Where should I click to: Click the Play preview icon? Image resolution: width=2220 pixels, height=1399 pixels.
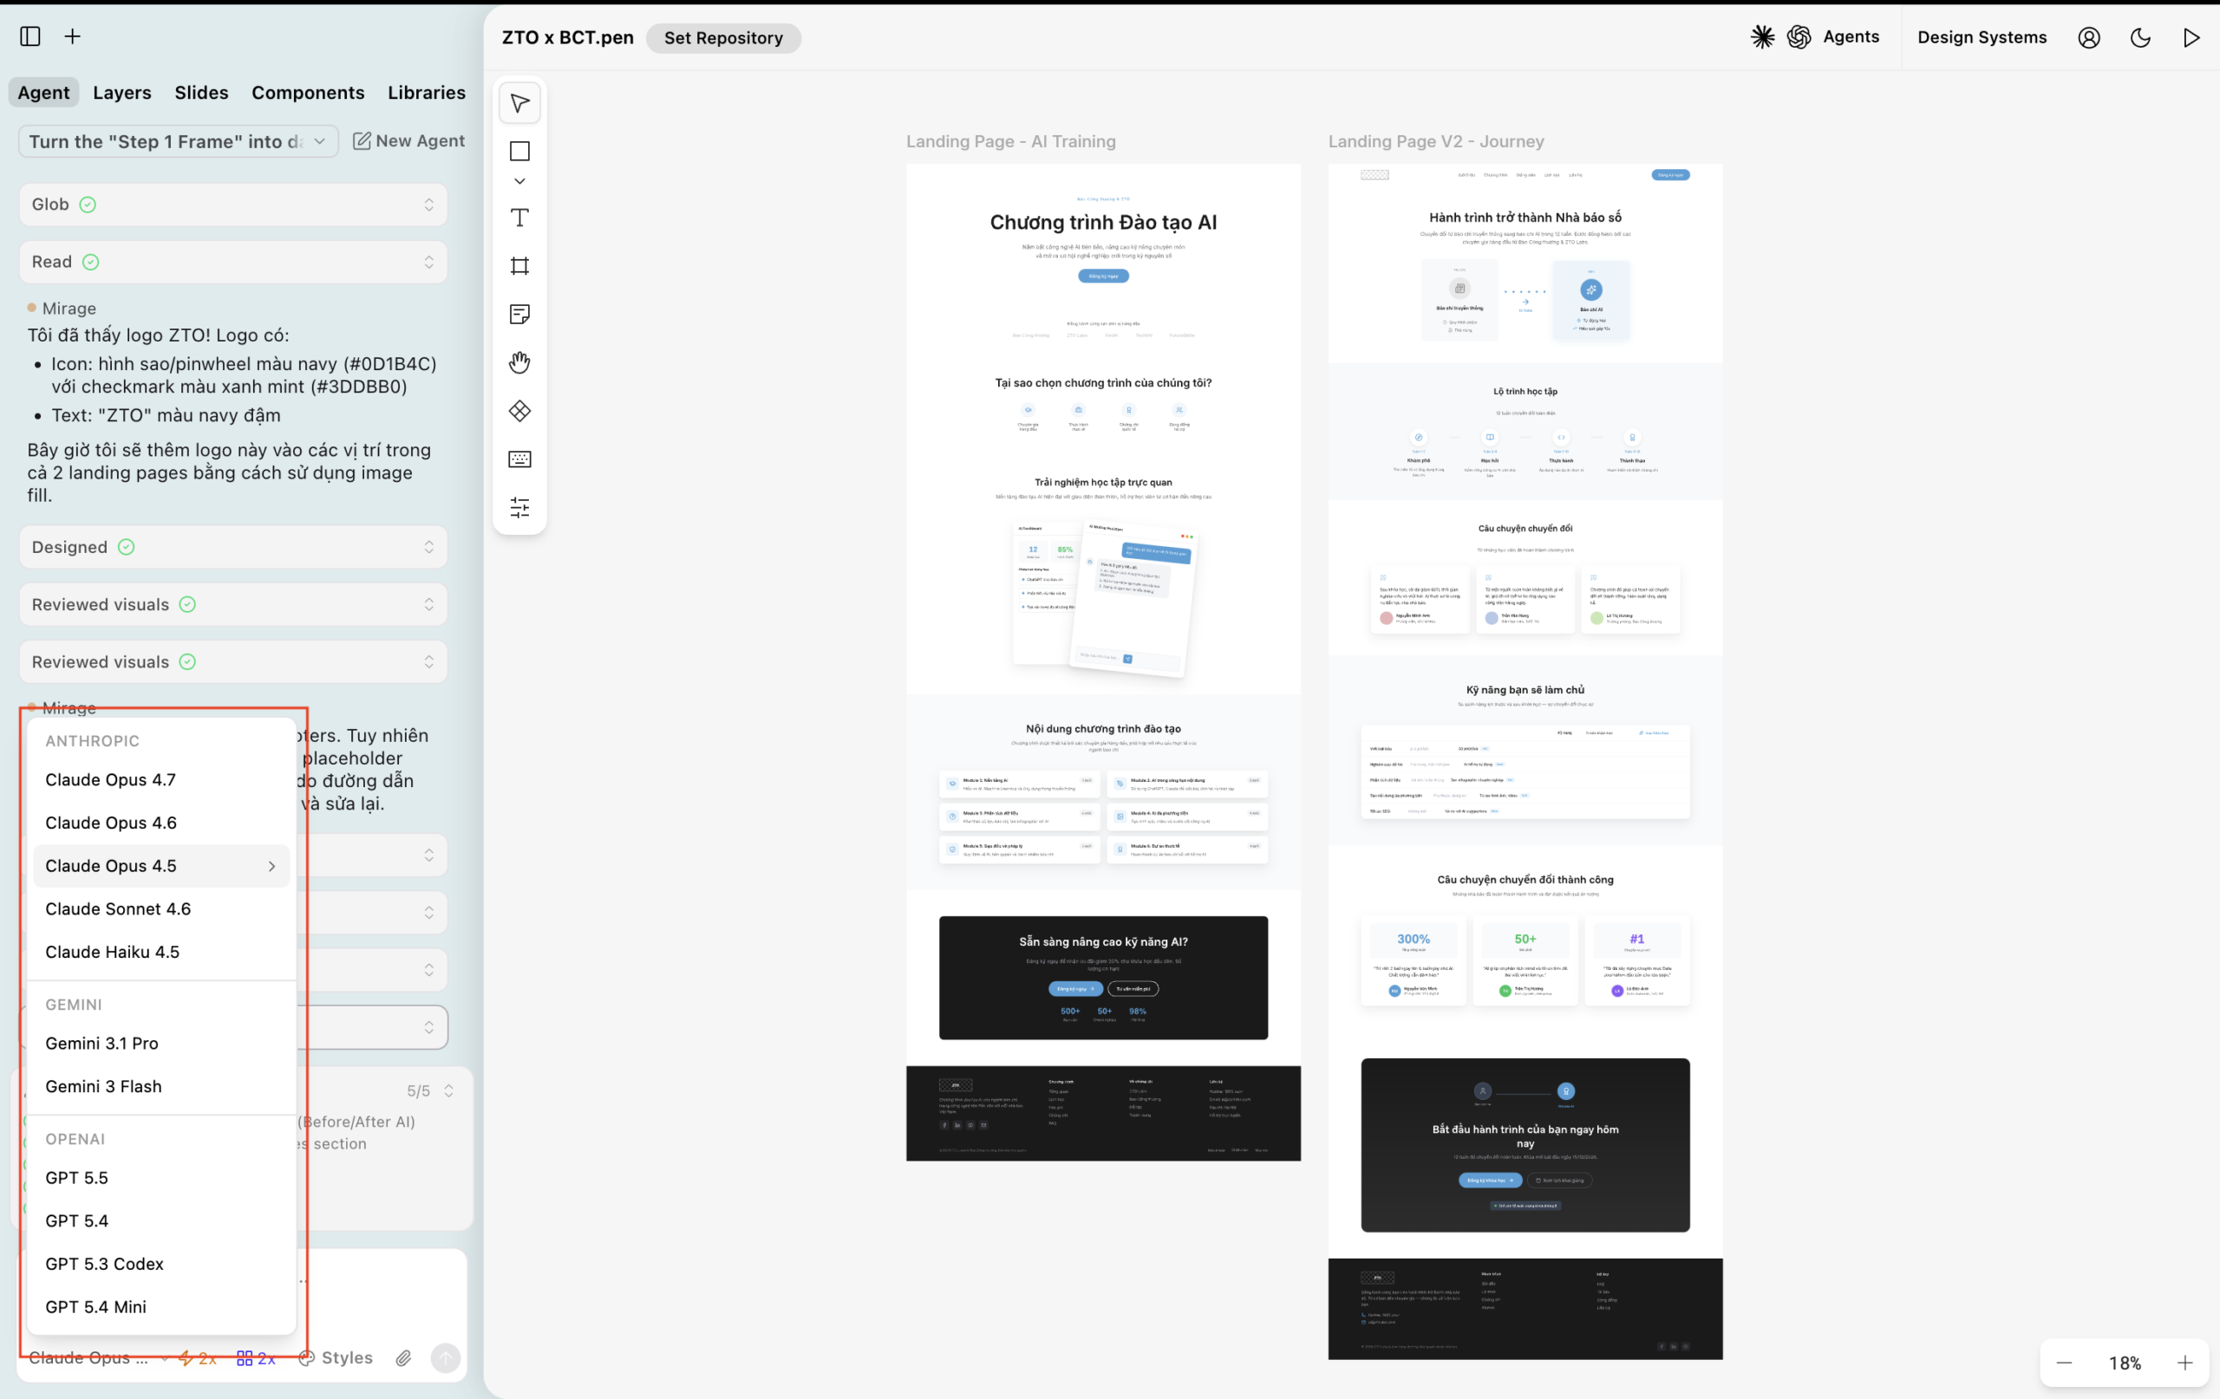(2191, 37)
